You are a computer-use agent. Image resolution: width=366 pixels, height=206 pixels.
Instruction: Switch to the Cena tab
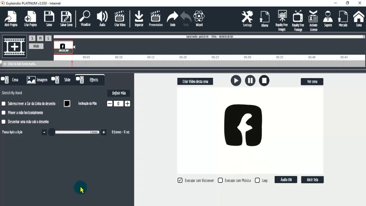point(10,80)
